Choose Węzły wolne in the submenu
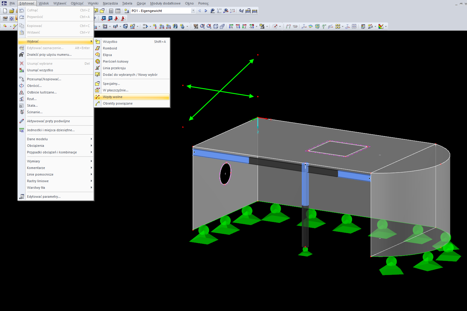The image size is (467, 311). pos(132,97)
